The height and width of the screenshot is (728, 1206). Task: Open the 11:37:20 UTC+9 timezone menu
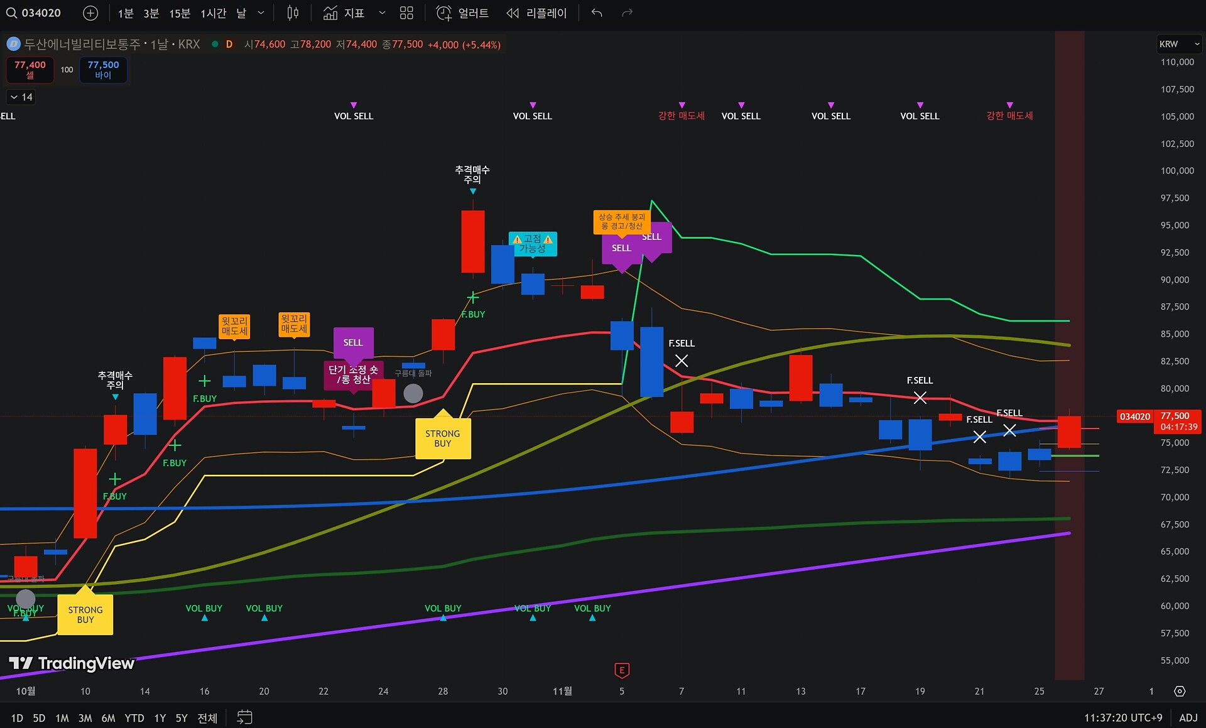1122,717
